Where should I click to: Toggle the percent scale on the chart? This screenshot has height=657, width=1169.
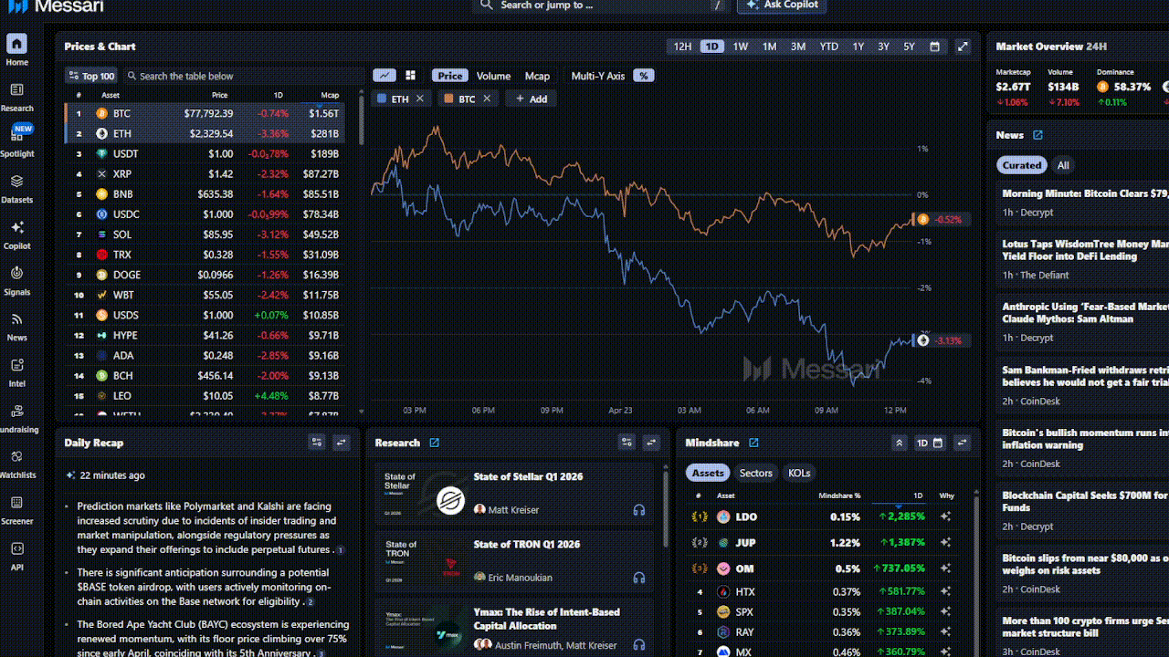[x=644, y=76]
